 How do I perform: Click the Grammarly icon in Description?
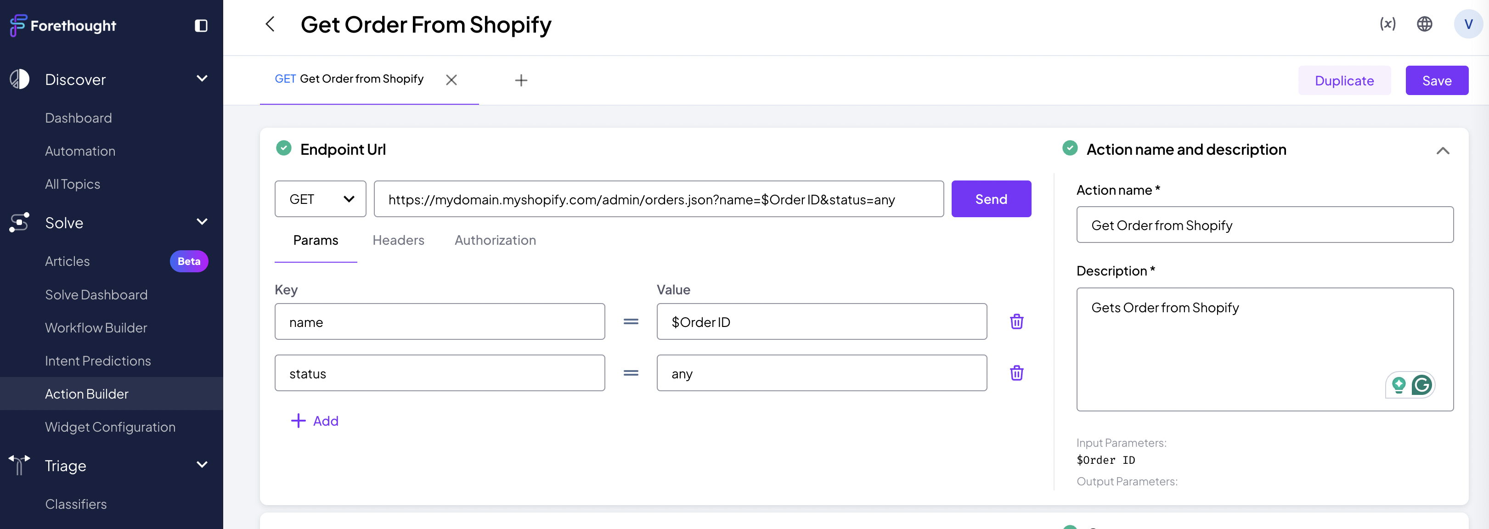(x=1421, y=384)
